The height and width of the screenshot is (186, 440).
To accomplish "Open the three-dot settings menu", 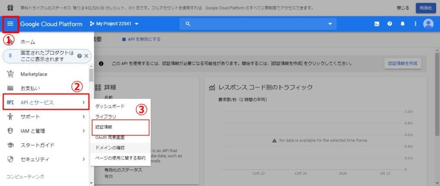I will click(415, 24).
